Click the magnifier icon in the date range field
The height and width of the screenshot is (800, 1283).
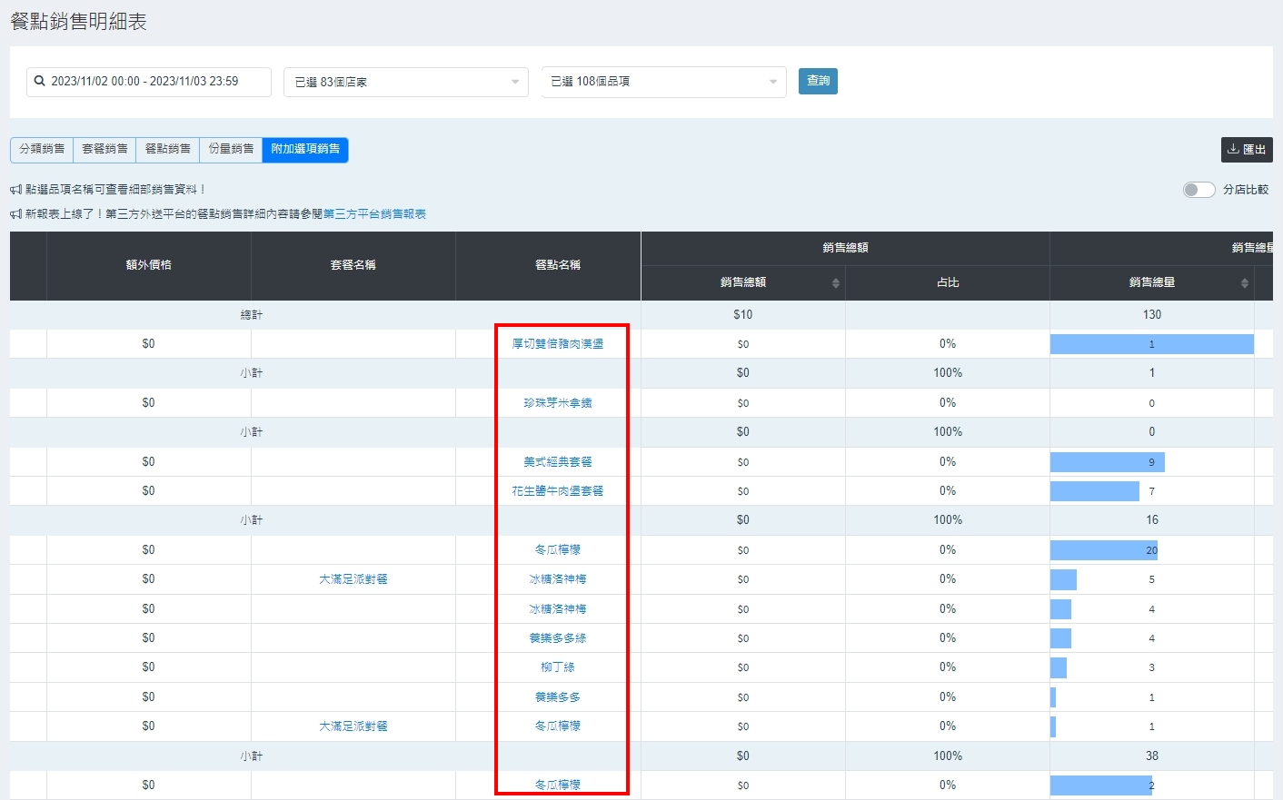click(x=40, y=82)
